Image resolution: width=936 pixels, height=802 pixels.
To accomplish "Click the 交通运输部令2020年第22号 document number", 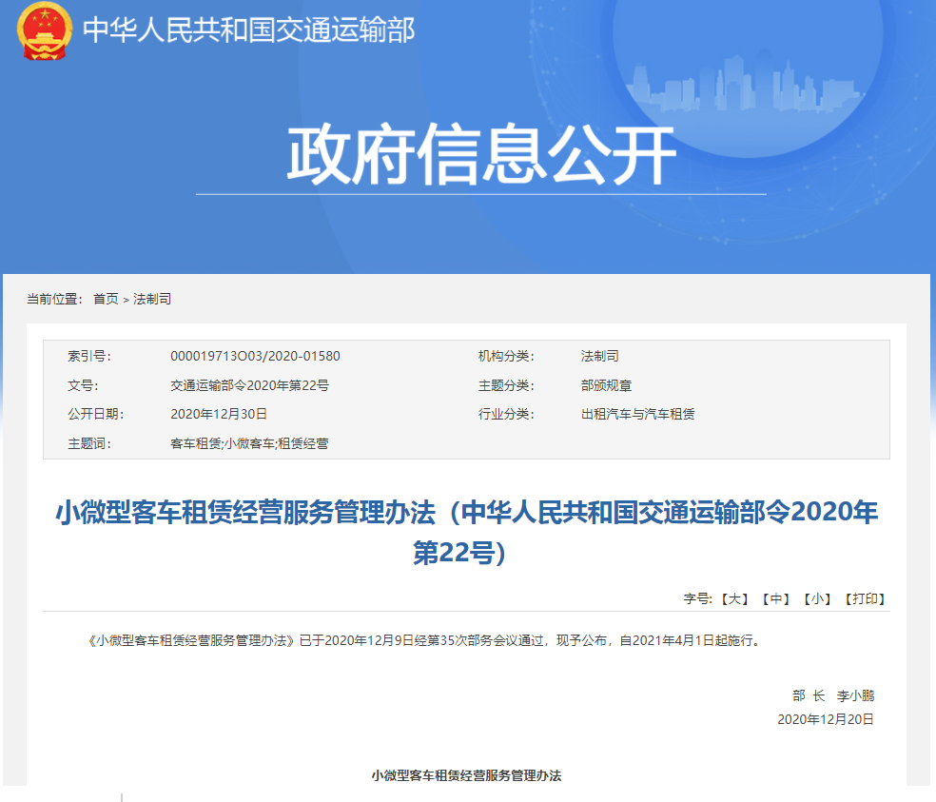I will coord(249,385).
